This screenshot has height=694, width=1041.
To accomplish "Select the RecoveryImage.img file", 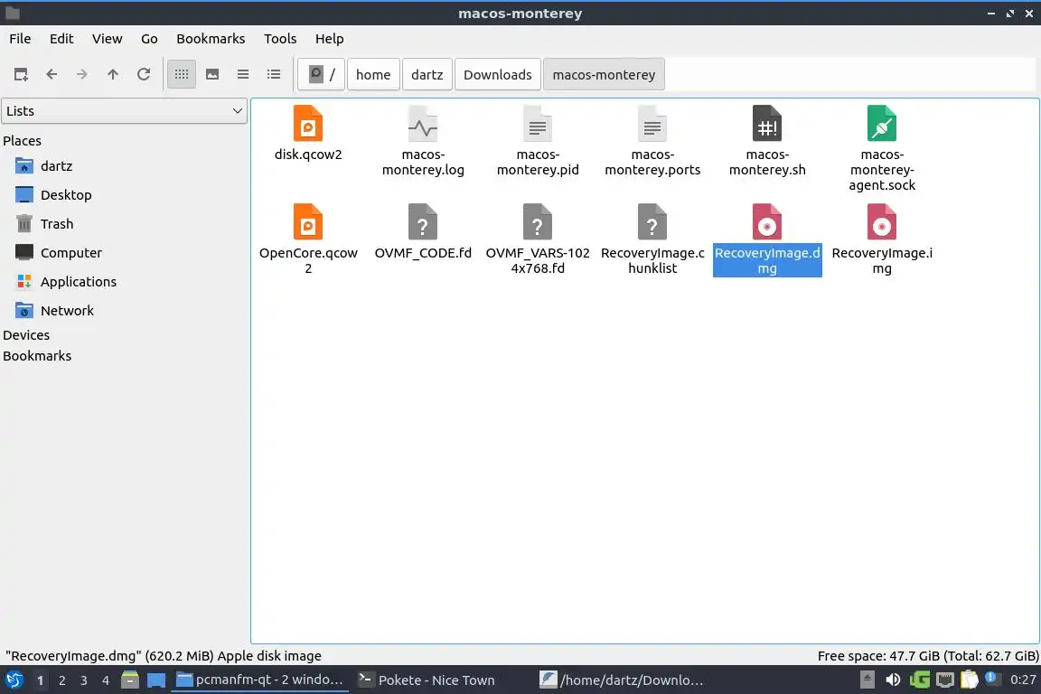I will pyautogui.click(x=882, y=239).
